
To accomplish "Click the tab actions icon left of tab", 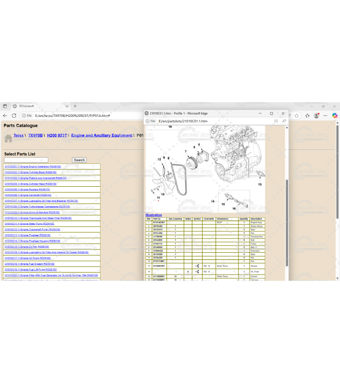I will point(5,106).
